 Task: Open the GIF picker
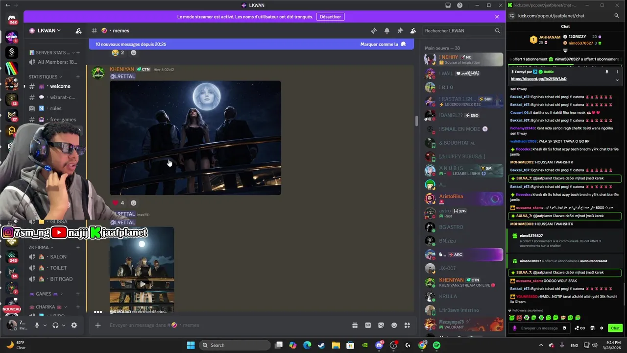tap(368, 325)
